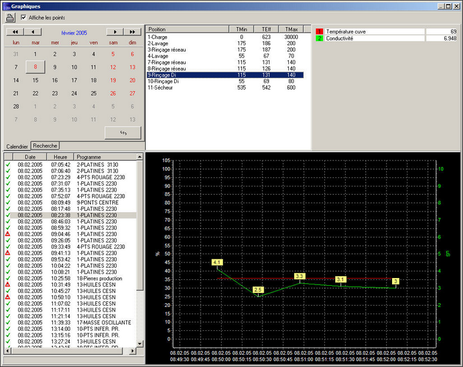Click the warning icon on the 09:41:13 row
The image size is (463, 367).
8,253
